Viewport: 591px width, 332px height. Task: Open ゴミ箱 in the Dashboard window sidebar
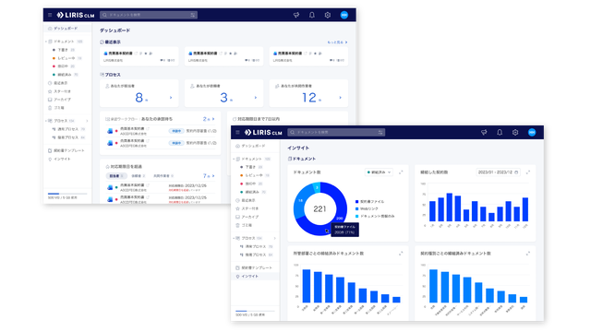click(58, 108)
